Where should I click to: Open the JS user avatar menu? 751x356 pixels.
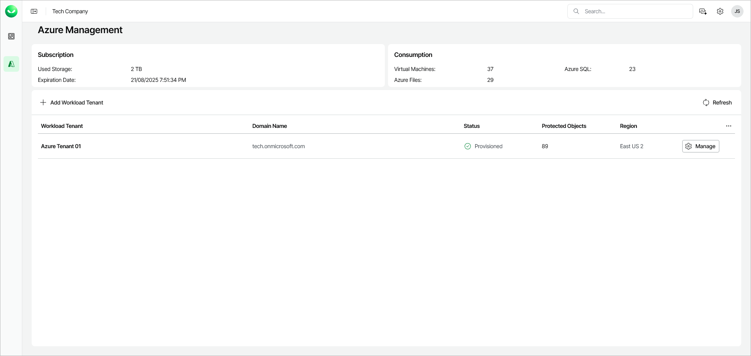pos(737,11)
